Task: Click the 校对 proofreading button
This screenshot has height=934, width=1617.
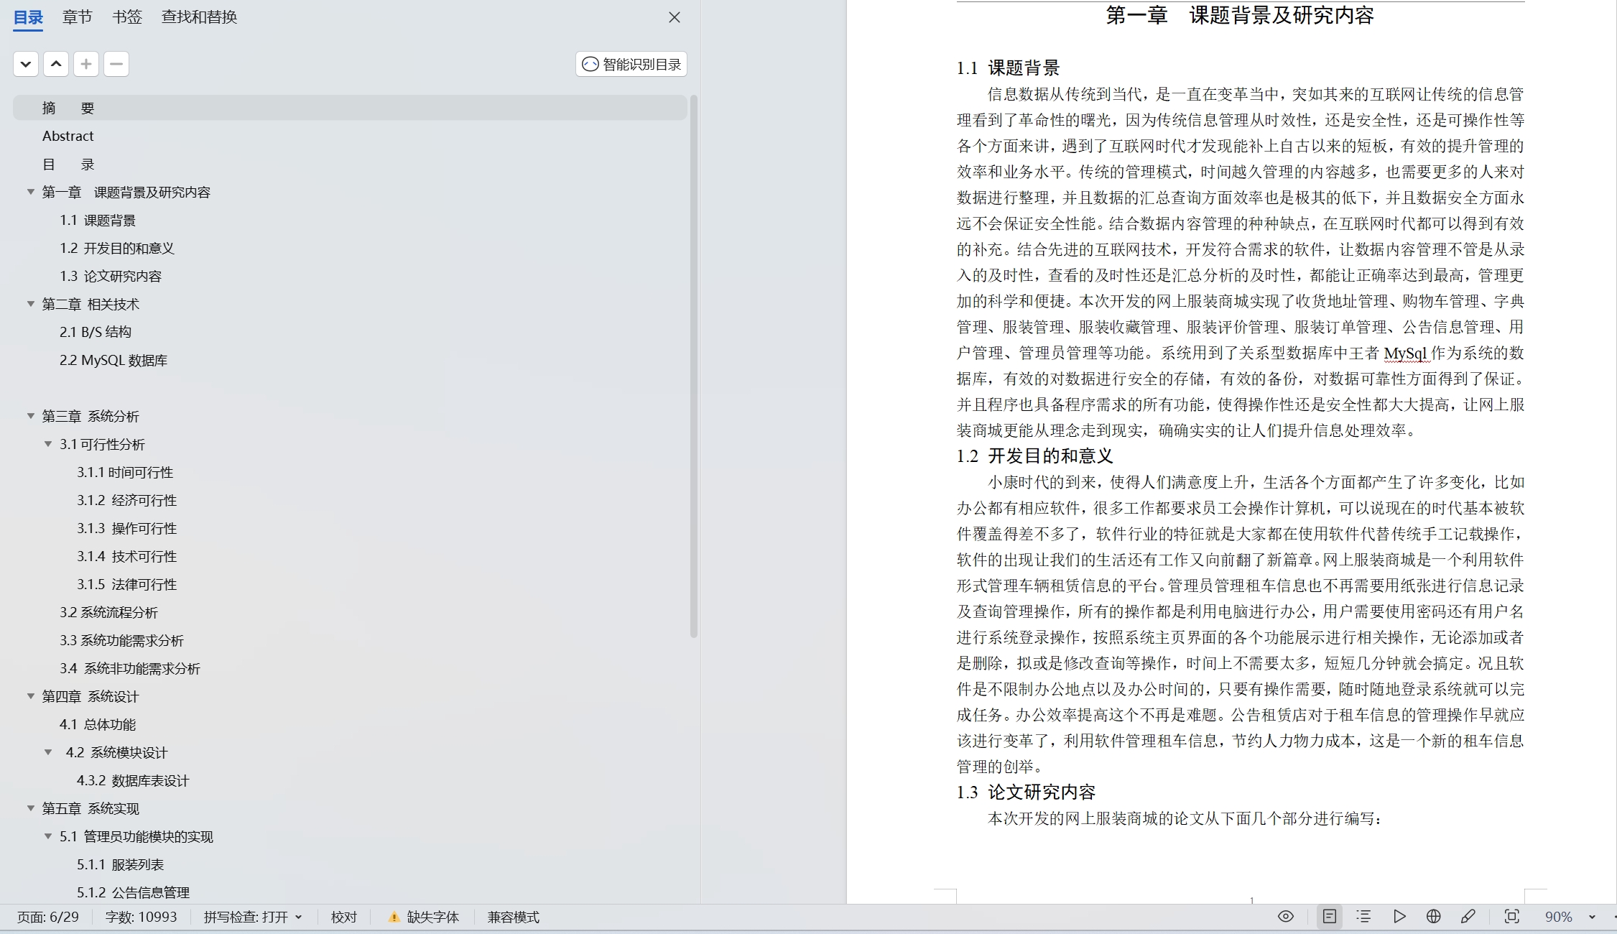Action: (x=343, y=917)
